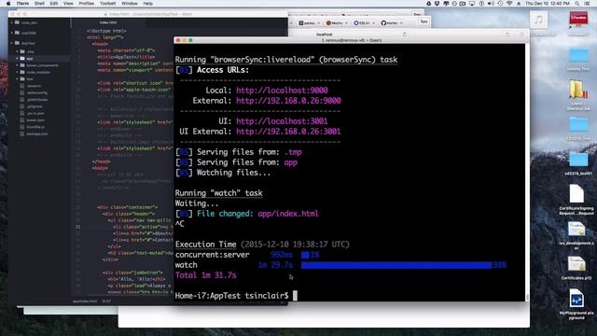Select the .gitignore file in Atom tree
The image size is (597, 336).
coord(35,106)
